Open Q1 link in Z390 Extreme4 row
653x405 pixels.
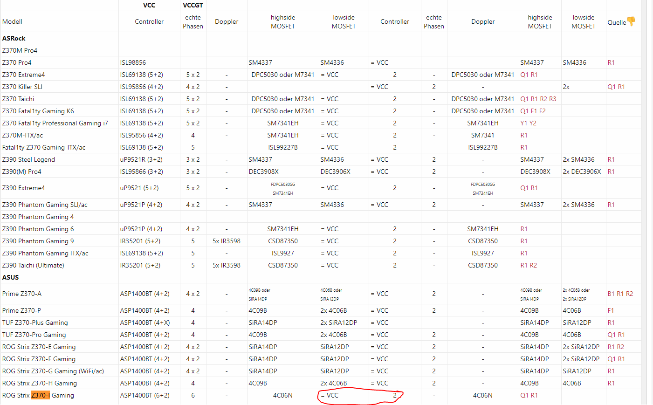524,188
